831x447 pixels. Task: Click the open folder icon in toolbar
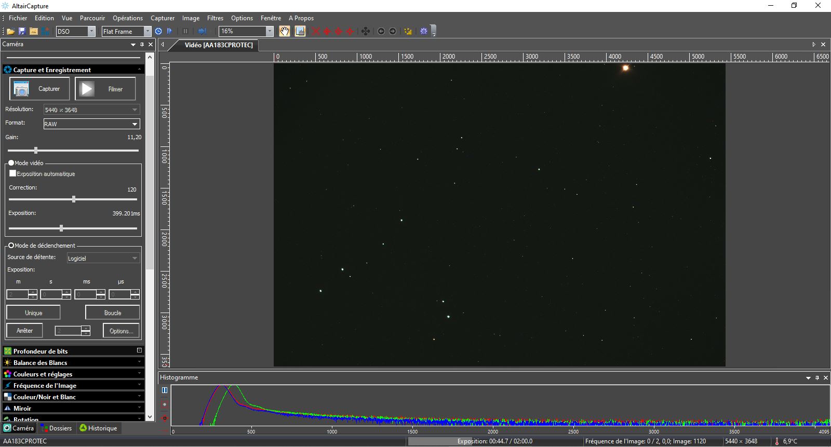pyautogui.click(x=10, y=31)
